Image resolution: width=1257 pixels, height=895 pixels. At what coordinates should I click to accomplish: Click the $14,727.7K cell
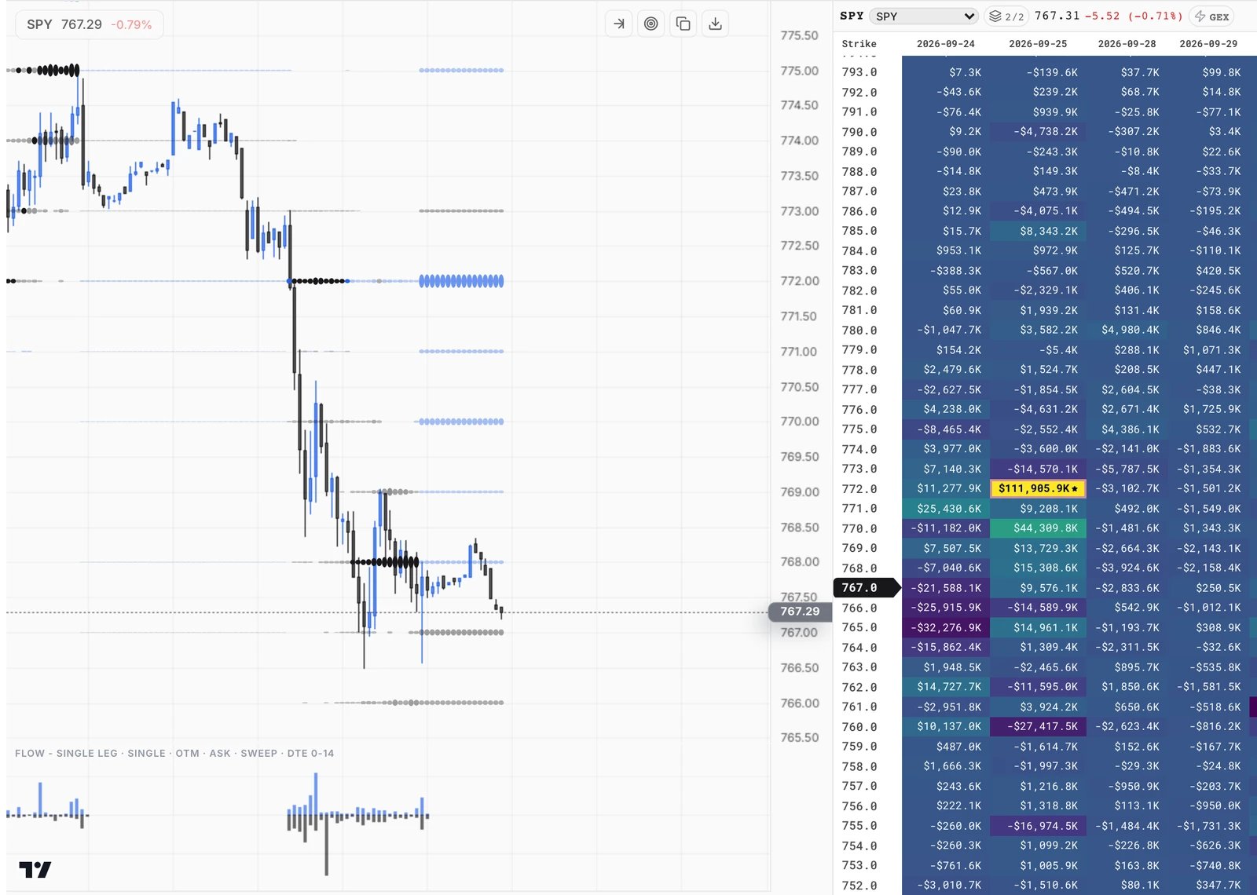point(946,687)
